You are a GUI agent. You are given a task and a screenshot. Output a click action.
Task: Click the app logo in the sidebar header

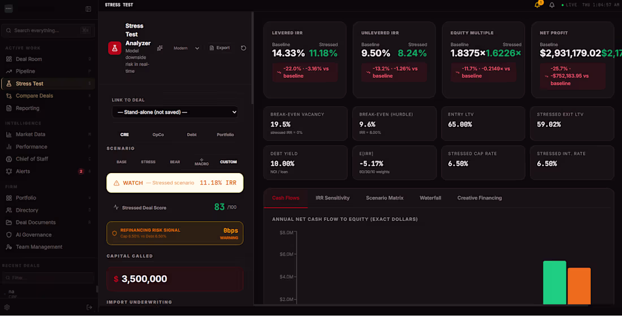pos(8,8)
